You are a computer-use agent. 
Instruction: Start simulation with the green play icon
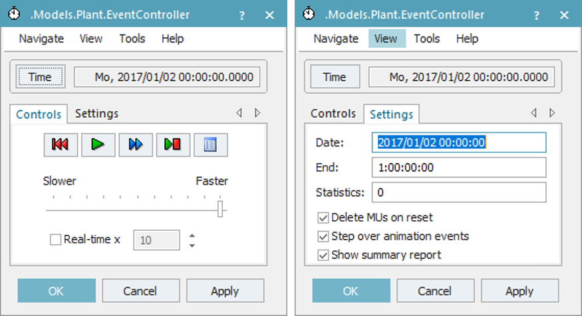[x=98, y=144]
